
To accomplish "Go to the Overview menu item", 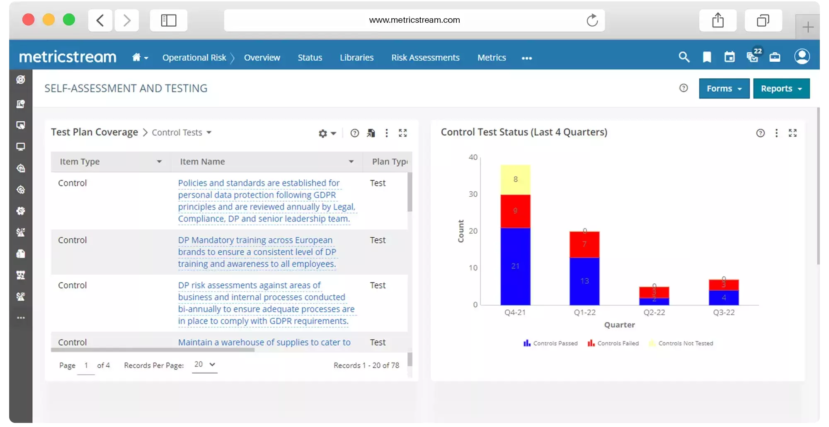I will [x=262, y=58].
